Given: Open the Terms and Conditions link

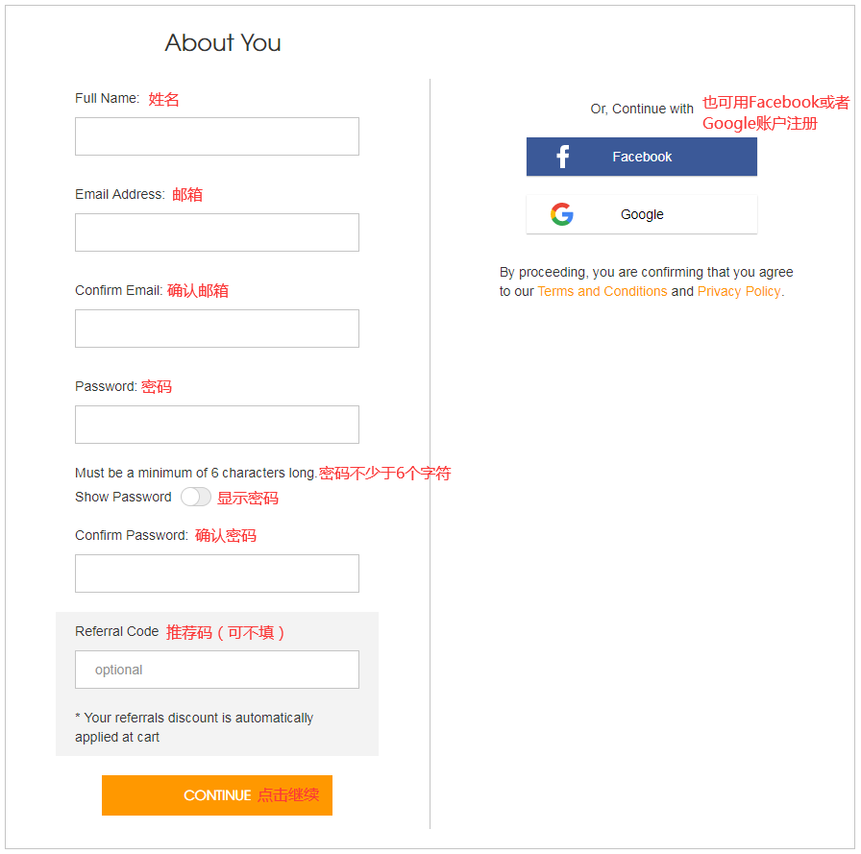Looking at the screenshot, I should 602,291.
